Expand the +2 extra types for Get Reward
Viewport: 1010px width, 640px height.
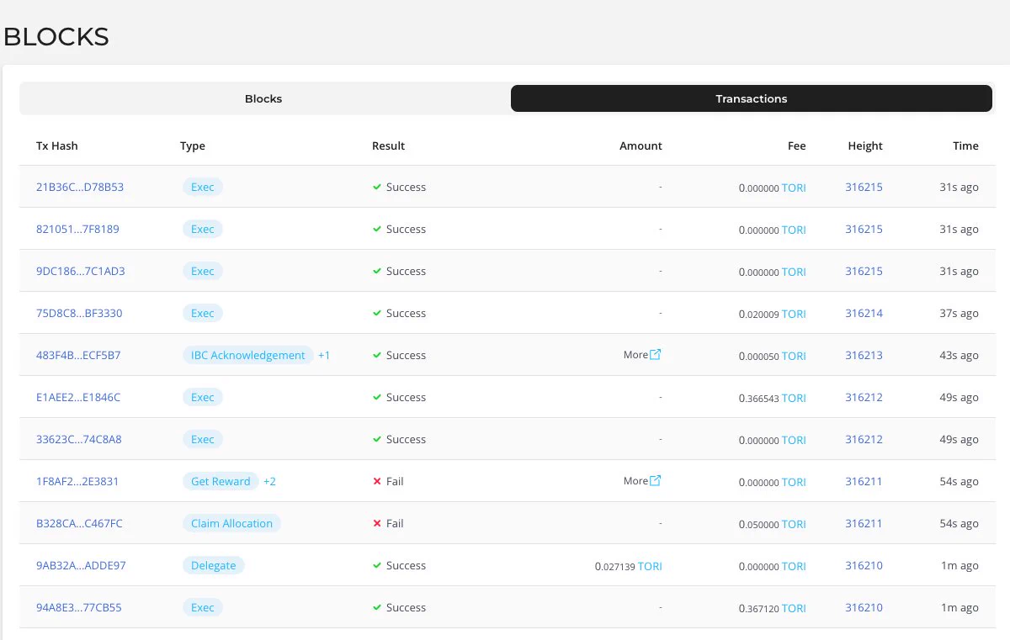[x=269, y=482]
